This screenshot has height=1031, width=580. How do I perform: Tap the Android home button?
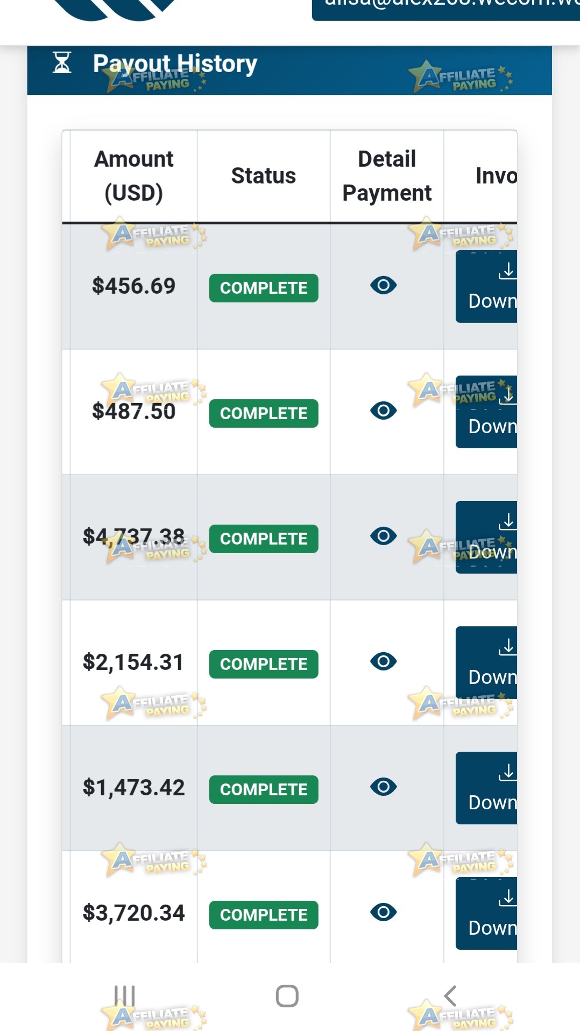[x=287, y=996]
